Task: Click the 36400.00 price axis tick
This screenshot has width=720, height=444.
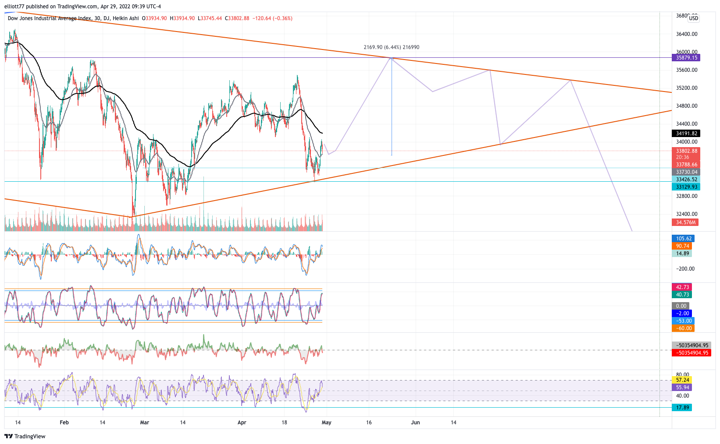Action: tap(686, 34)
